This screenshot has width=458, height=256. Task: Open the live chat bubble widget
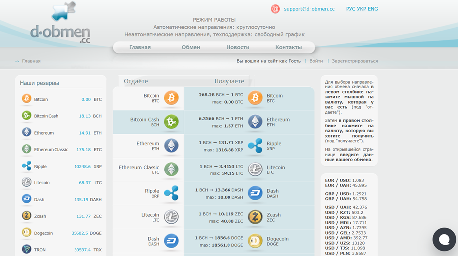[444, 239]
